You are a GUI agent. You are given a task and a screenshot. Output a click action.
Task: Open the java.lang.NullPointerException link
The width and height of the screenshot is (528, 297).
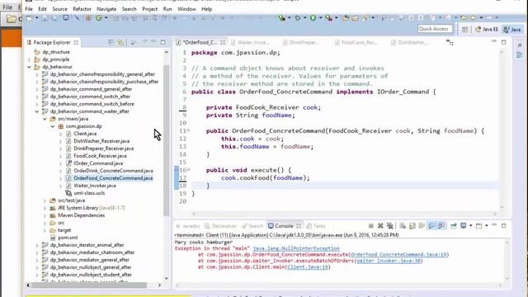pos(296,248)
